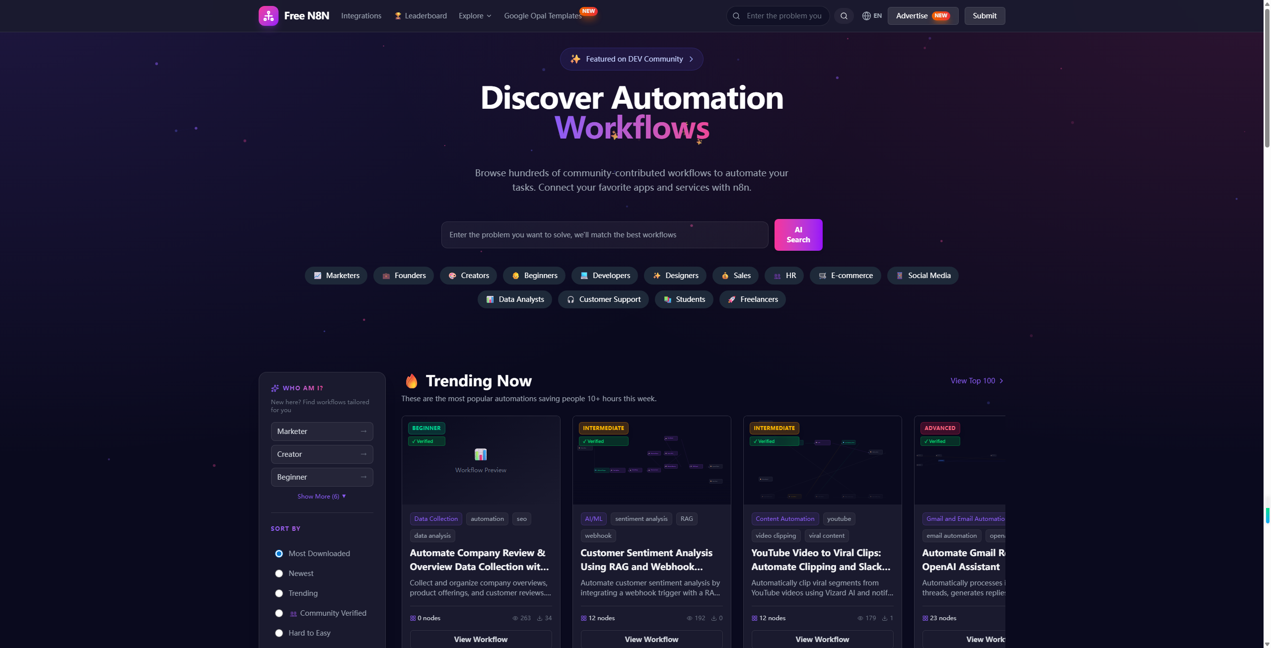Click the Data Collection tag
Image resolution: width=1271 pixels, height=648 pixels.
[436, 519]
